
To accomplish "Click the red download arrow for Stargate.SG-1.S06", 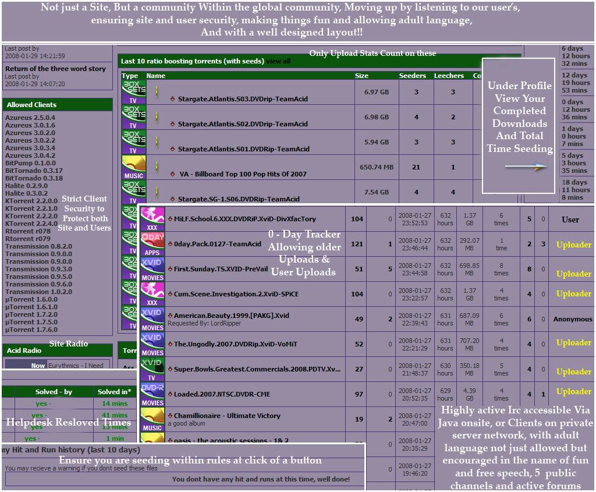I will pos(172,199).
